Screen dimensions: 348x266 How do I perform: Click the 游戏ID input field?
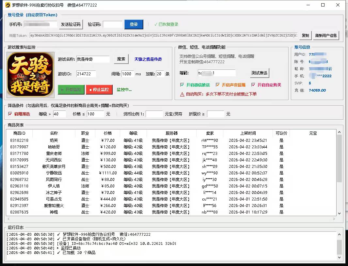click(x=86, y=74)
